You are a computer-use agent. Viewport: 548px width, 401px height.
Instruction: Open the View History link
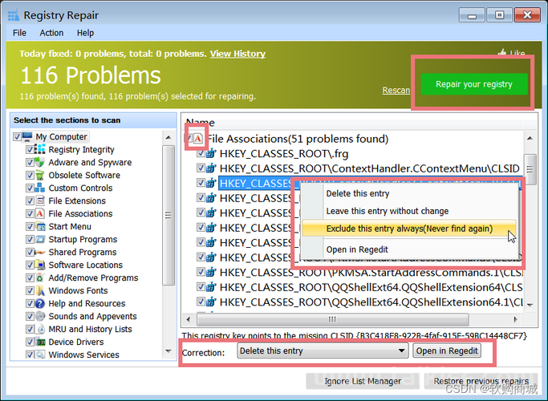pyautogui.click(x=237, y=54)
